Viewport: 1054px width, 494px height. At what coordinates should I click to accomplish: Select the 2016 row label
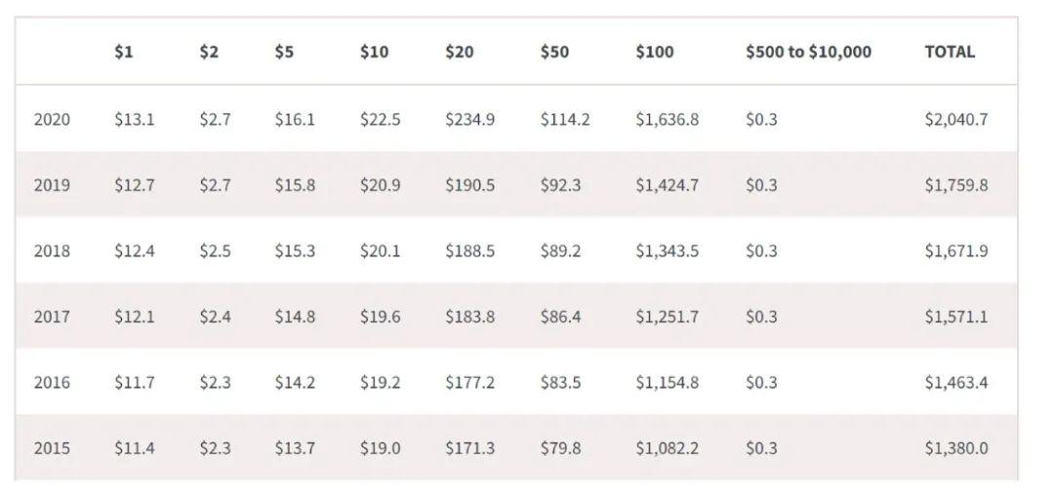click(52, 383)
